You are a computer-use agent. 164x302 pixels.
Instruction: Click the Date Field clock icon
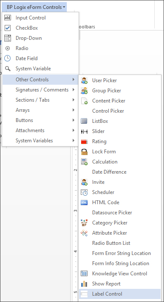coord(8,58)
